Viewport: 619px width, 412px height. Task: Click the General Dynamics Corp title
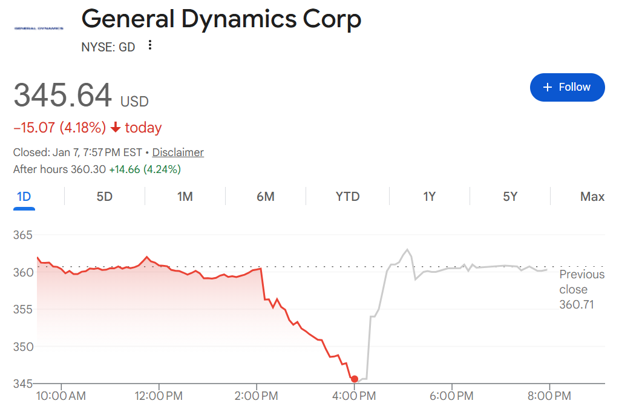[x=221, y=19]
